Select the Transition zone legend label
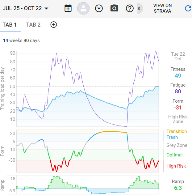The width and height of the screenshot is (192, 196). [x=177, y=131]
